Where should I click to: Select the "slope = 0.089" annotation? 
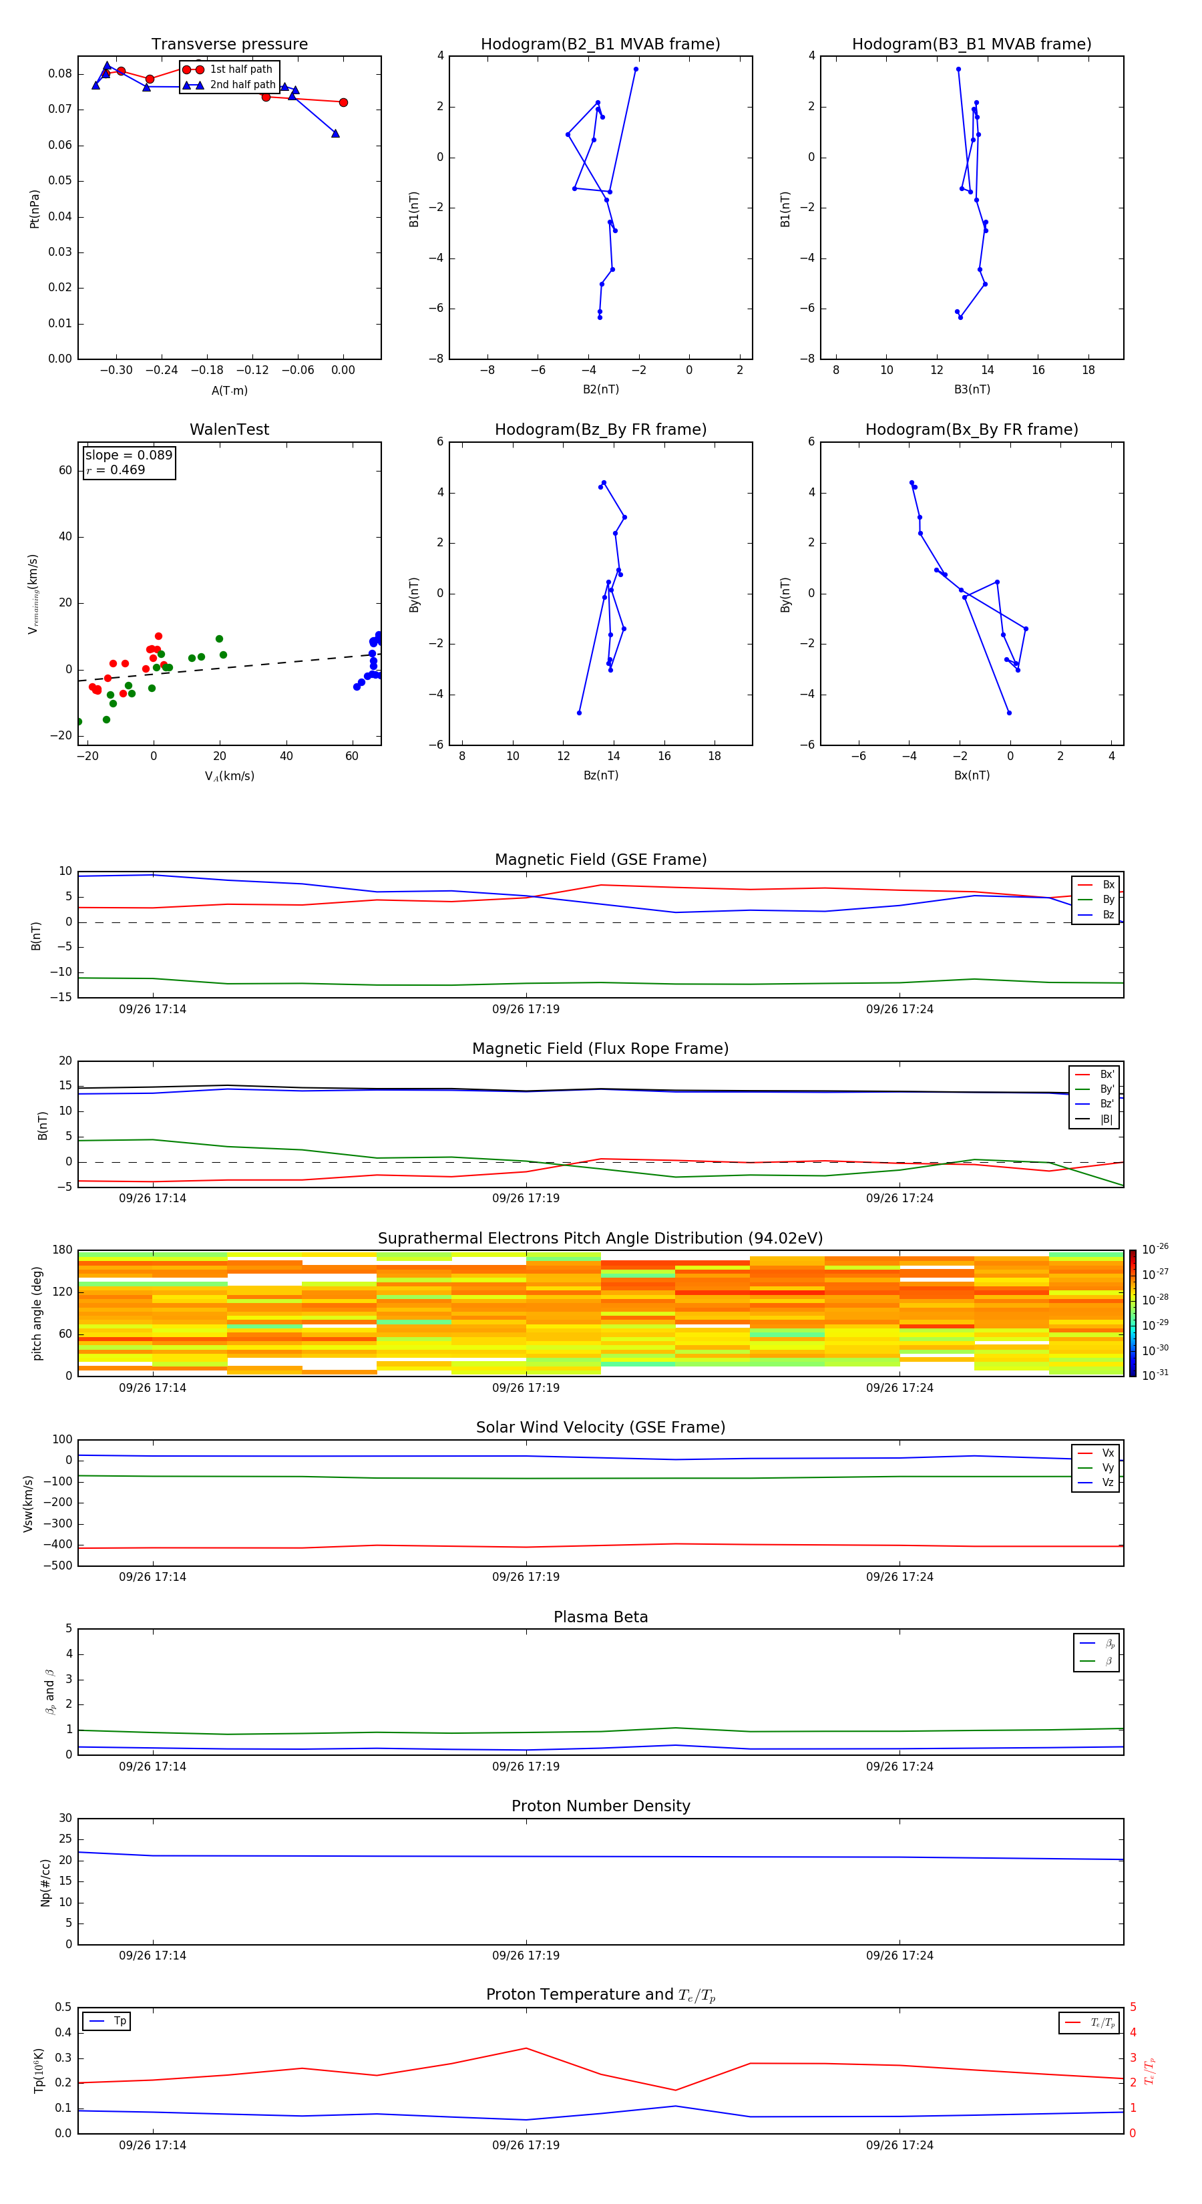[129, 455]
